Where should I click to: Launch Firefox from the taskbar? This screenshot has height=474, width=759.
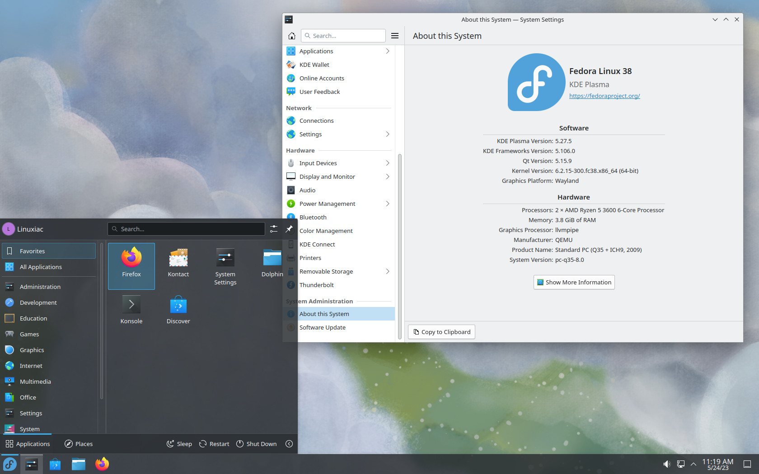coord(102,464)
